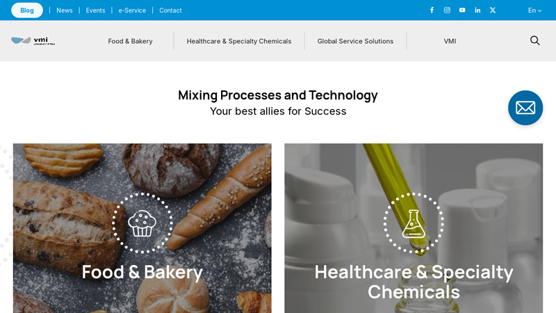Open the Global Service Solutions menu

(355, 41)
